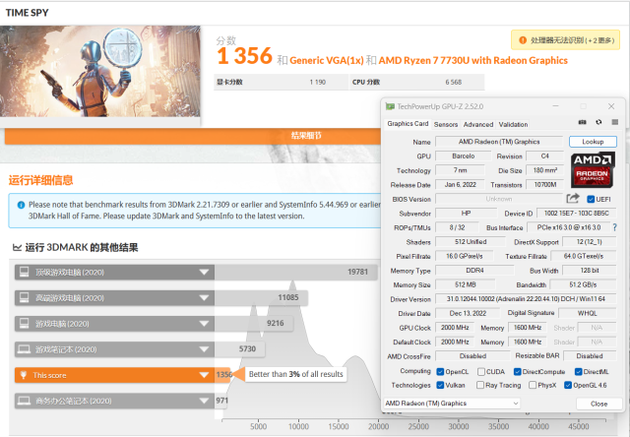Click the GPU Barcelo field
Viewport: 630px width, 437px height.
click(464, 156)
